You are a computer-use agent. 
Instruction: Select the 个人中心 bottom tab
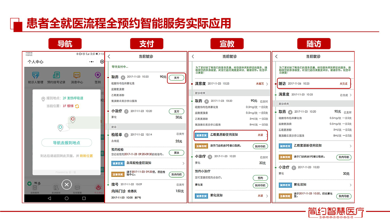(x=98, y=189)
